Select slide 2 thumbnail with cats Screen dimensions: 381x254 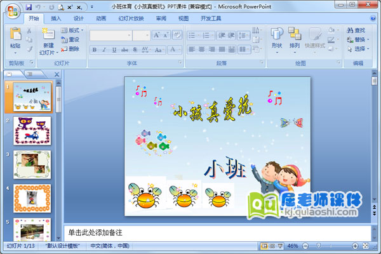[32, 131]
